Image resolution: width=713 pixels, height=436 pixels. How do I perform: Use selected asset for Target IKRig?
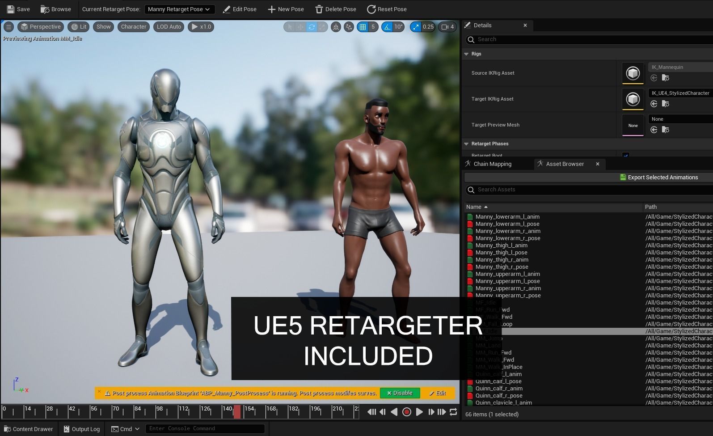(654, 104)
